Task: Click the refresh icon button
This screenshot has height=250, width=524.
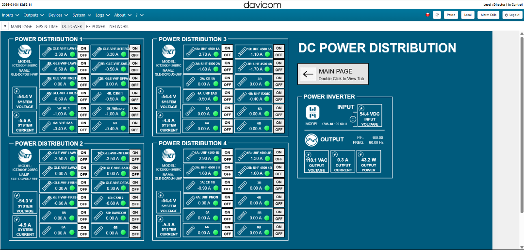Action: (437, 15)
